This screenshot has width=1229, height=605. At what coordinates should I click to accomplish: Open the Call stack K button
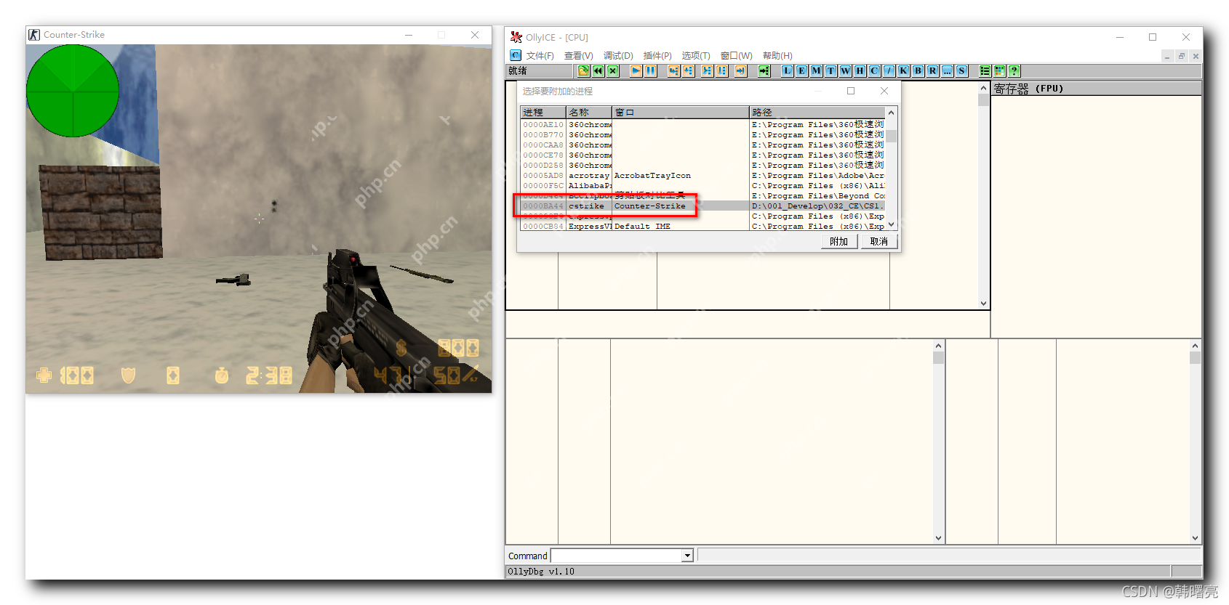pyautogui.click(x=903, y=70)
